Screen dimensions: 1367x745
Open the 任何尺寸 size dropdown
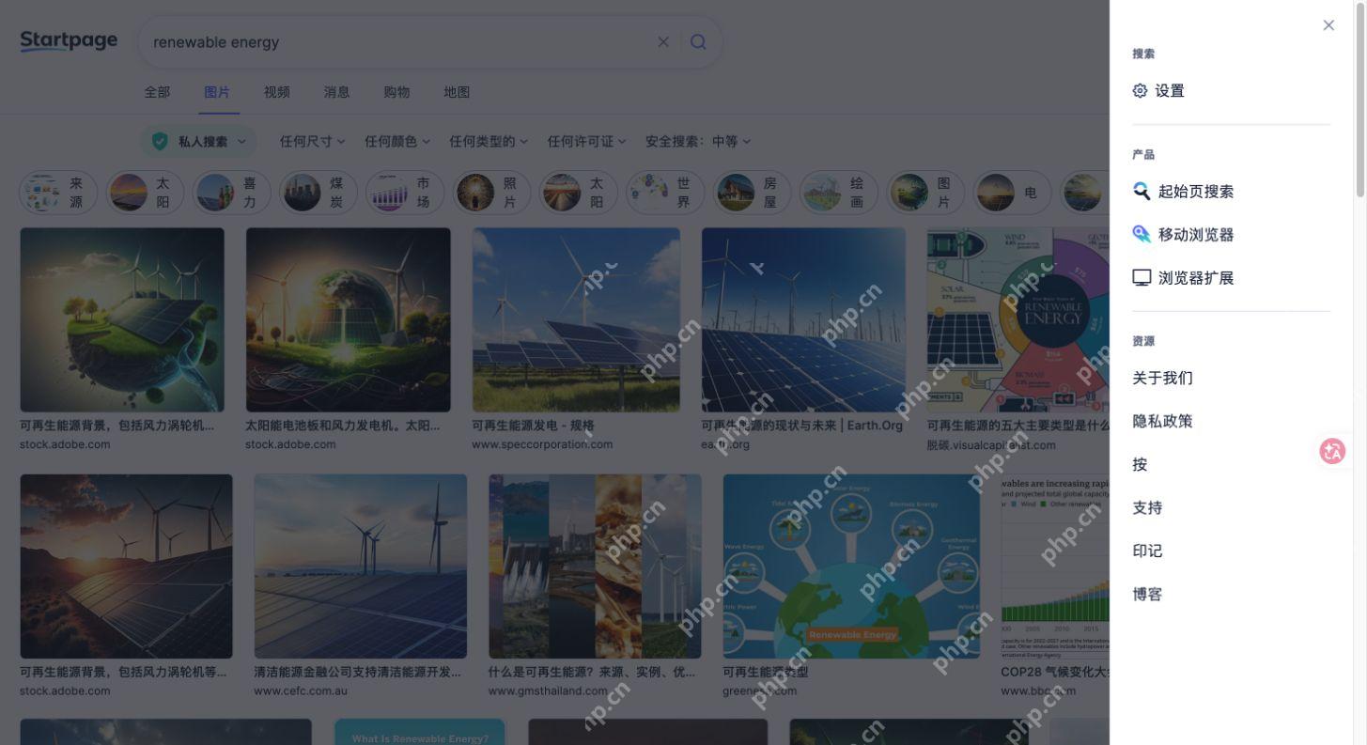[x=312, y=141]
